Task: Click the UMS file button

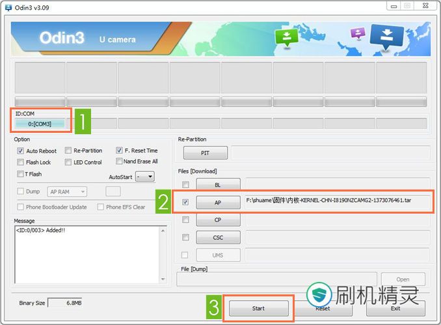Action: [219, 255]
